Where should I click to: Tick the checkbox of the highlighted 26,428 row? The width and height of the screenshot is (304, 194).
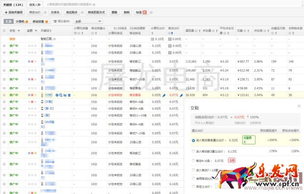click(x=4, y=95)
